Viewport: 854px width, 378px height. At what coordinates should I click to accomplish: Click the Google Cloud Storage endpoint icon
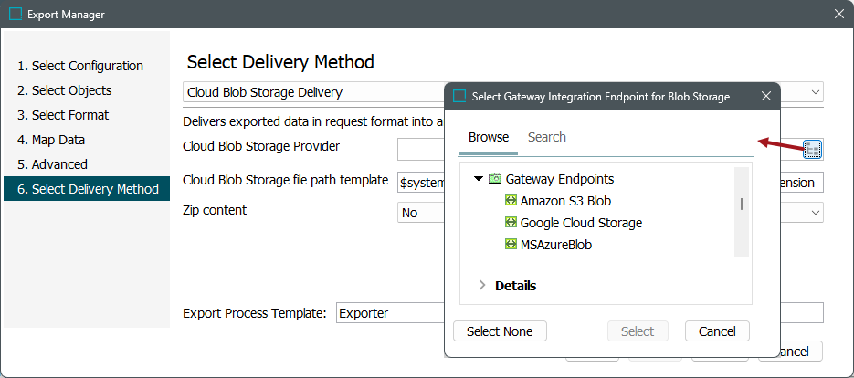[511, 223]
